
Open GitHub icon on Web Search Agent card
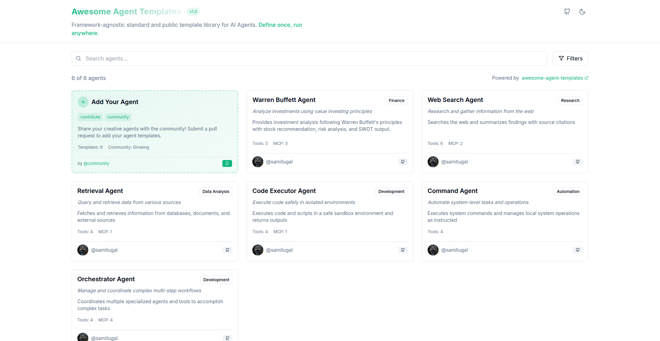click(577, 162)
